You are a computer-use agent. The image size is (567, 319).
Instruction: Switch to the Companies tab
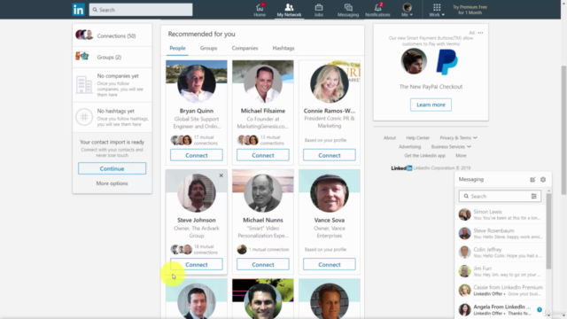coord(245,48)
